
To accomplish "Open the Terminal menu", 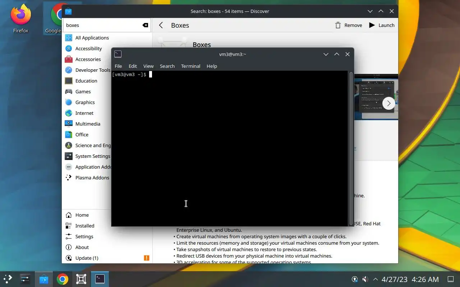I will point(190,66).
